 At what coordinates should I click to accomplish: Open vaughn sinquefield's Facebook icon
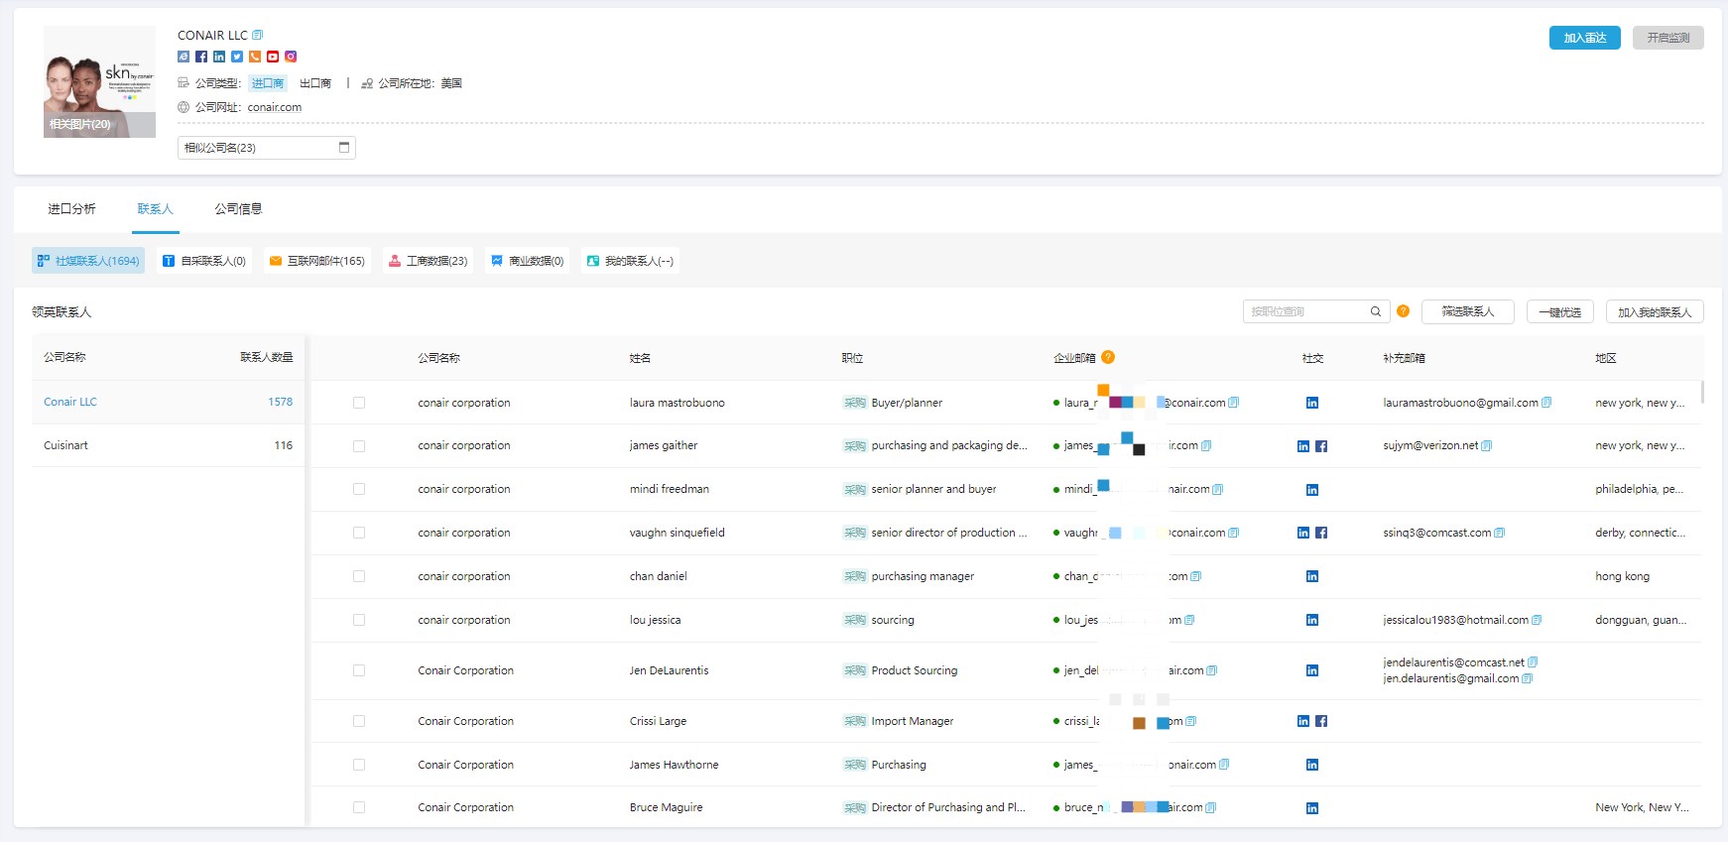coord(1321,533)
